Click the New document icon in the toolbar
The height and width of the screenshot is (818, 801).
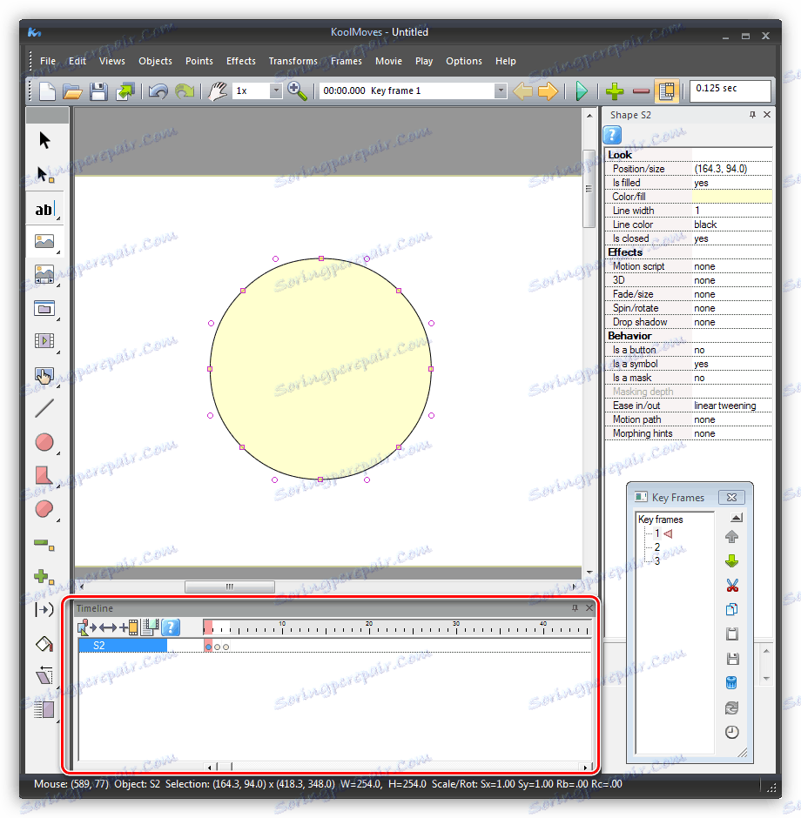(x=48, y=91)
